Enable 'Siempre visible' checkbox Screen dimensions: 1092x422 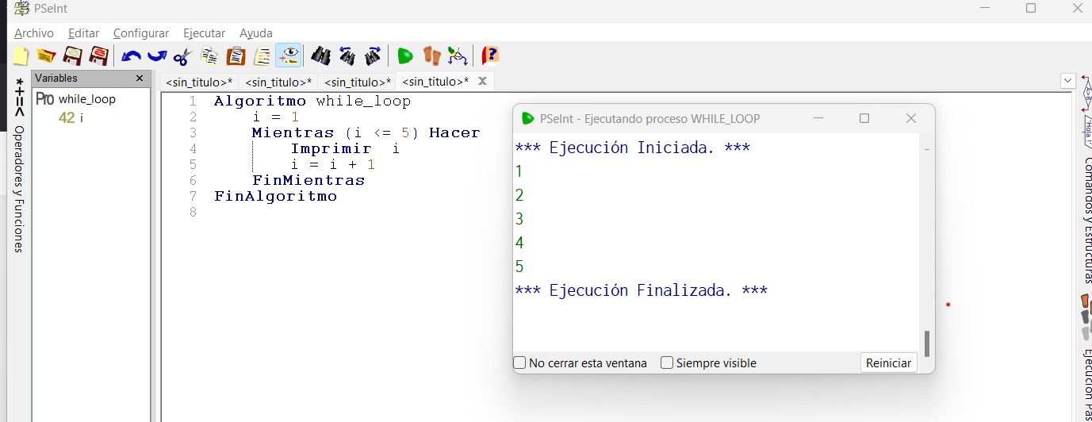(667, 363)
